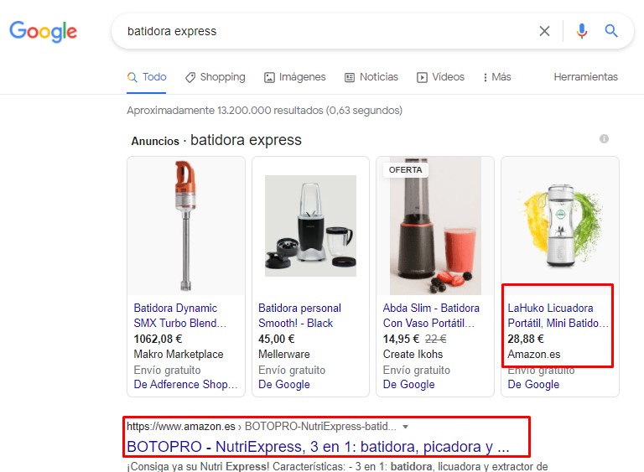Expand the Más menu
644x472 pixels.
coord(497,77)
